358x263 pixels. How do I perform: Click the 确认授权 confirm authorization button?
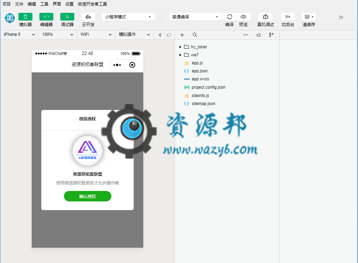point(87,196)
